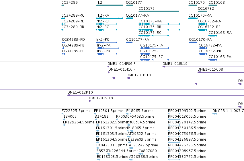This screenshot has height=161, width=244.
Task: Select protein CG10175-PC
Action: pos(152,57)
